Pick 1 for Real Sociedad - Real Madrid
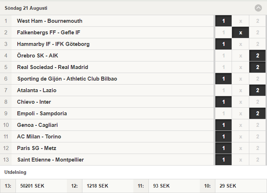Image resolution: width=267 pixels, height=193 pixels. coord(223,67)
